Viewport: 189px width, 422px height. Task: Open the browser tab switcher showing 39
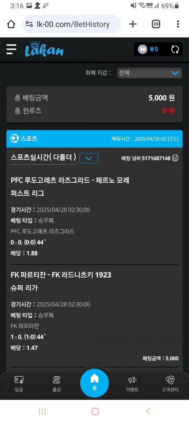pos(156,24)
